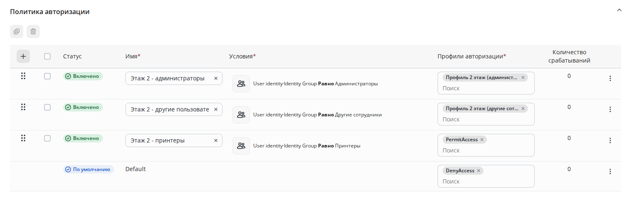
Task: Open profile search dropdown for принтеры rule
Action: tap(486, 150)
